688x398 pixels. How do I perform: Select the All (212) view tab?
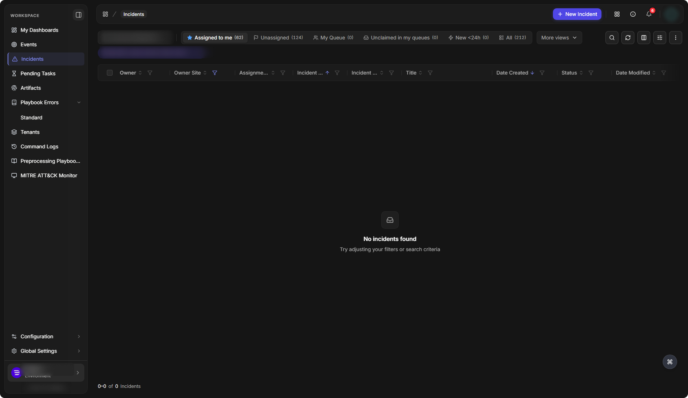pyautogui.click(x=512, y=38)
